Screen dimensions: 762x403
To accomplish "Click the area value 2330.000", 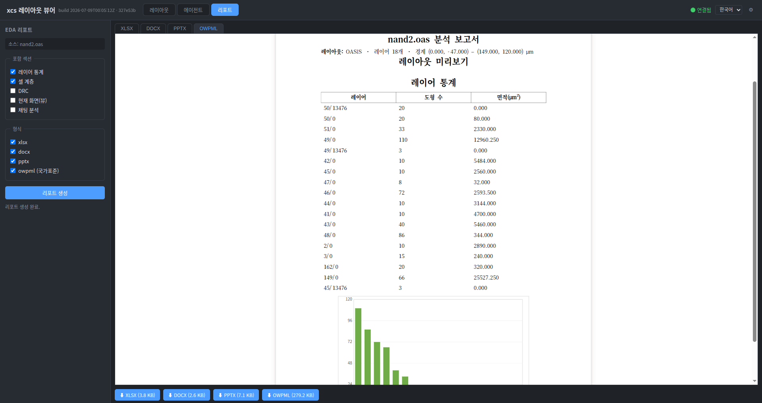I will 484,129.
